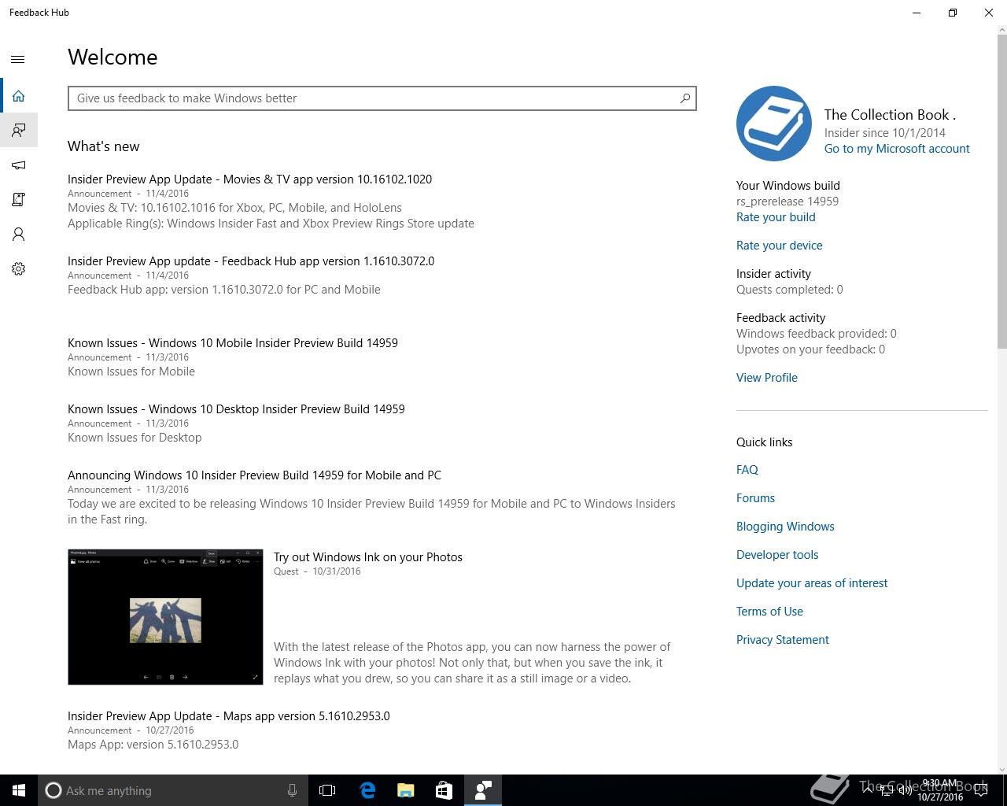1007x806 pixels.
Task: Click the Cortana circle icon
Action: (x=53, y=790)
